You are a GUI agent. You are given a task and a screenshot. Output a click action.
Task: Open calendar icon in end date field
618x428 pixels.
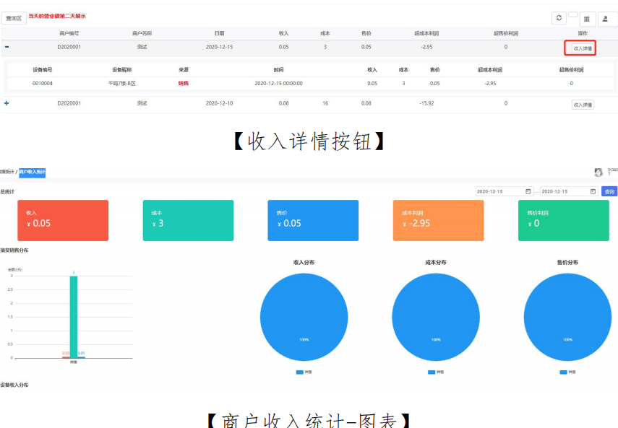point(593,191)
